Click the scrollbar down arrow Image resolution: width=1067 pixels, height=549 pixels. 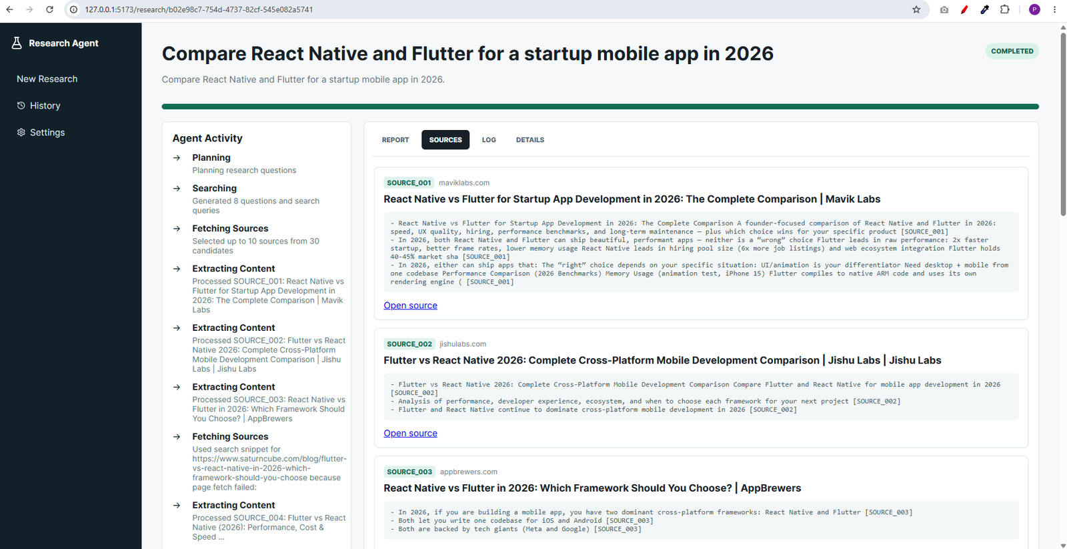pyautogui.click(x=1063, y=545)
